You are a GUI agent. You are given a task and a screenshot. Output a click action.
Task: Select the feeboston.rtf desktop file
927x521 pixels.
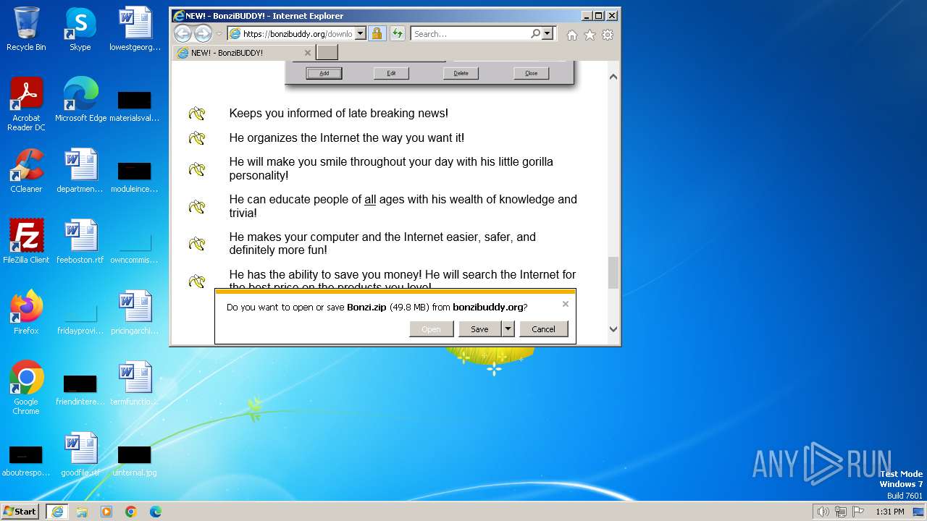tap(80, 242)
